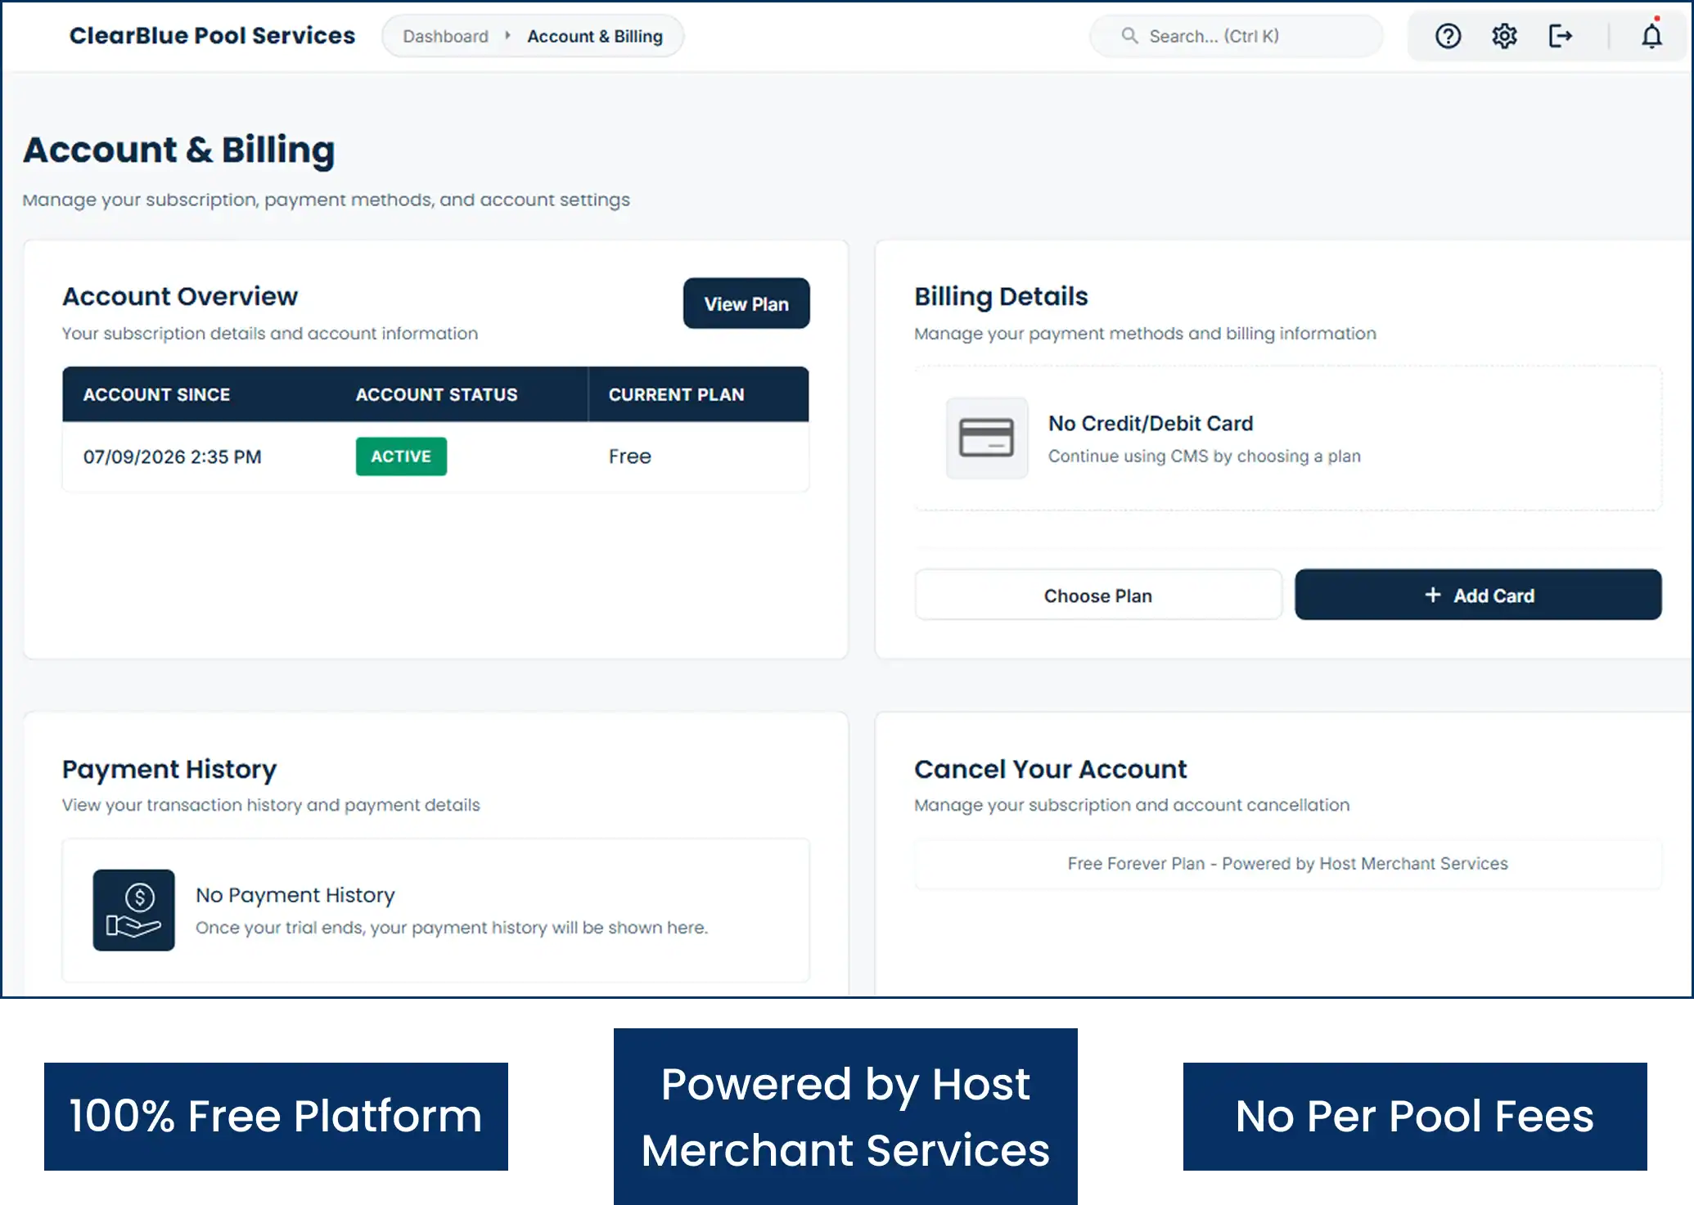Click the ACCOUNT STATUS column header
1694x1205 pixels.
tap(436, 394)
